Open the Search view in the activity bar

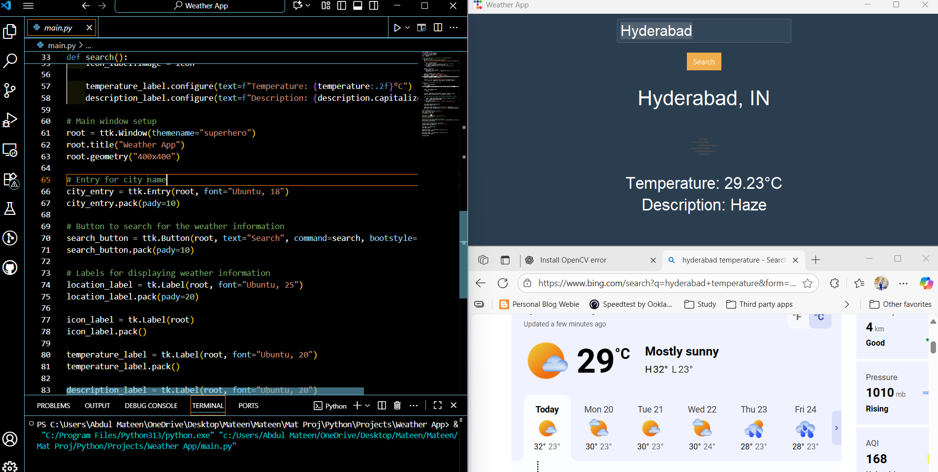(x=10, y=60)
